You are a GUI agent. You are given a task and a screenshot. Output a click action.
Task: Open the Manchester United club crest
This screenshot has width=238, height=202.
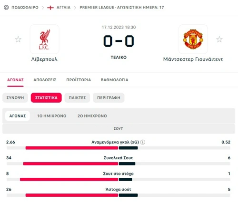[193, 39]
